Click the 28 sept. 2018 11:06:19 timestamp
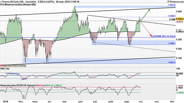 (x=67, y=2)
